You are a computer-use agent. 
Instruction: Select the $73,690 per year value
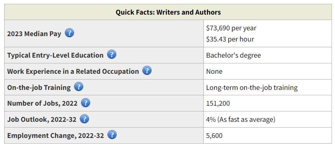coord(231,28)
